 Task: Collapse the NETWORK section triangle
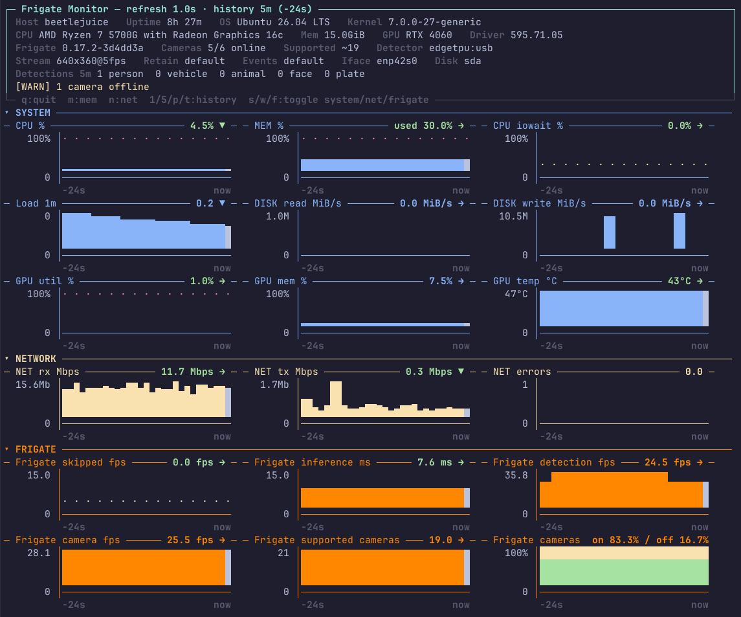tap(6, 359)
